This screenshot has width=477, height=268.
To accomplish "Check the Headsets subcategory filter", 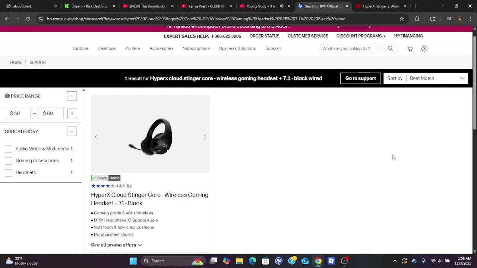I will point(9,173).
